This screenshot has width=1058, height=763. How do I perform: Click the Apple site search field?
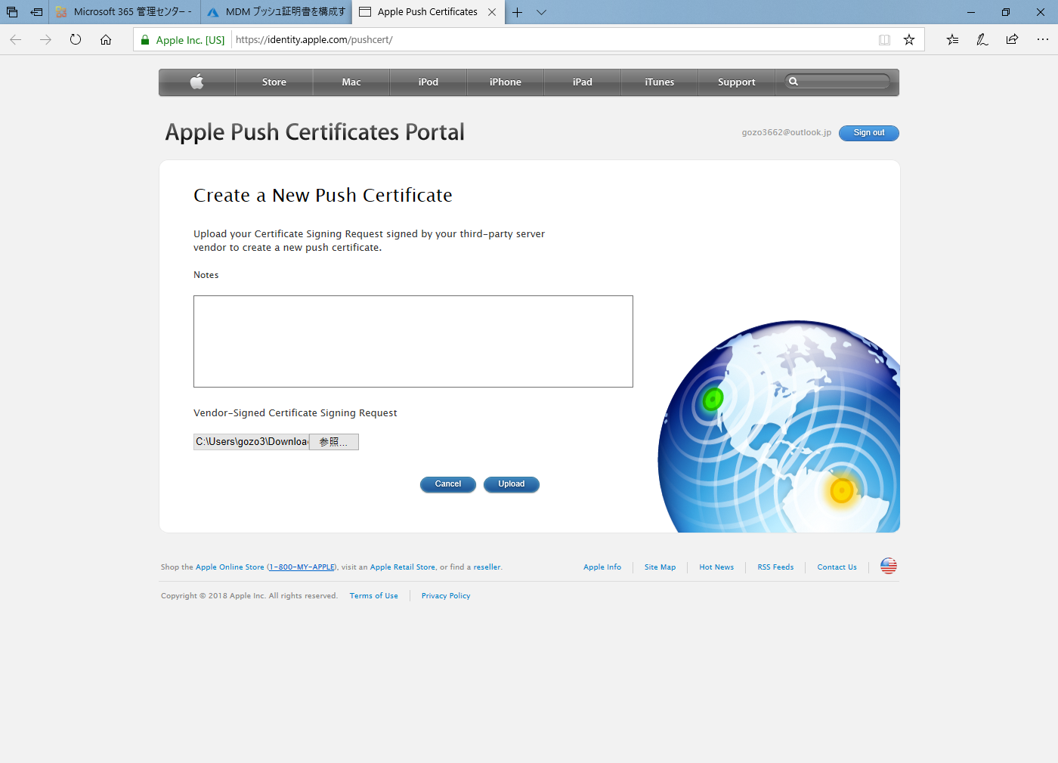pyautogui.click(x=837, y=82)
